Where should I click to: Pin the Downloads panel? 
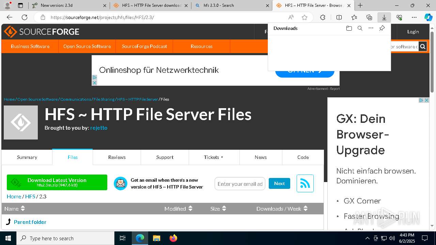pyautogui.click(x=382, y=28)
